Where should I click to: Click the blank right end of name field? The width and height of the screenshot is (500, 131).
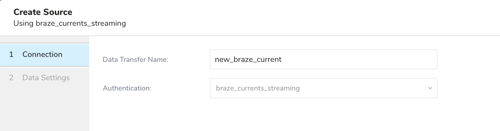click(x=391, y=59)
